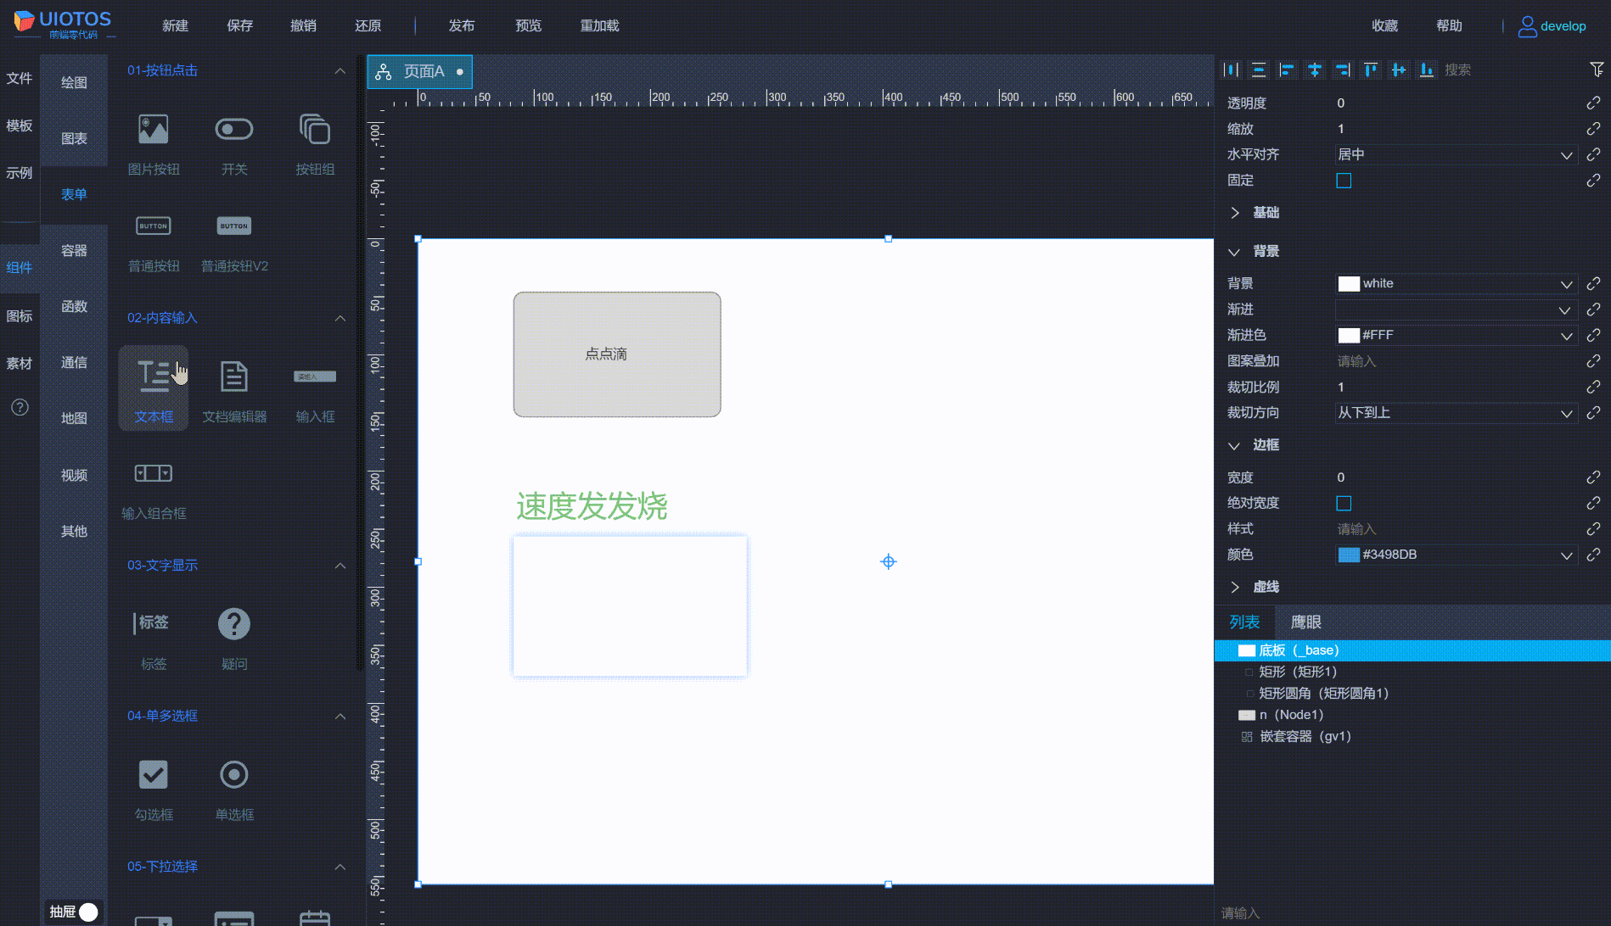Image resolution: width=1611 pixels, height=926 pixels.
Task: Click the 疑问 question mark component
Action: pos(233,624)
